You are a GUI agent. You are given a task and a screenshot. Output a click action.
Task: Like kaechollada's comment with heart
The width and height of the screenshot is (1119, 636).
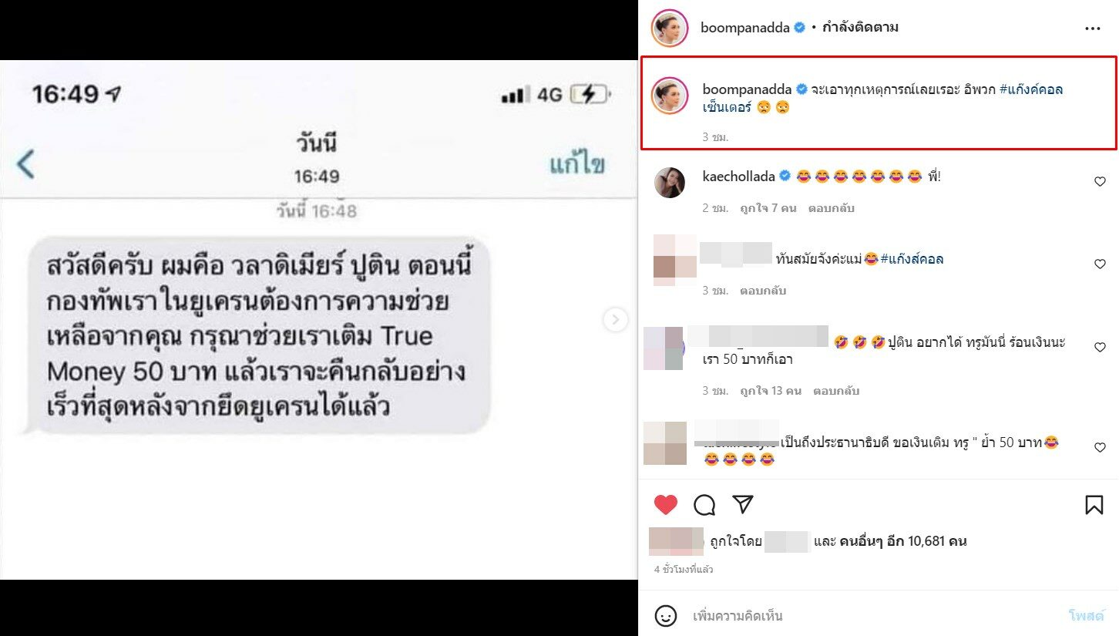(1100, 182)
